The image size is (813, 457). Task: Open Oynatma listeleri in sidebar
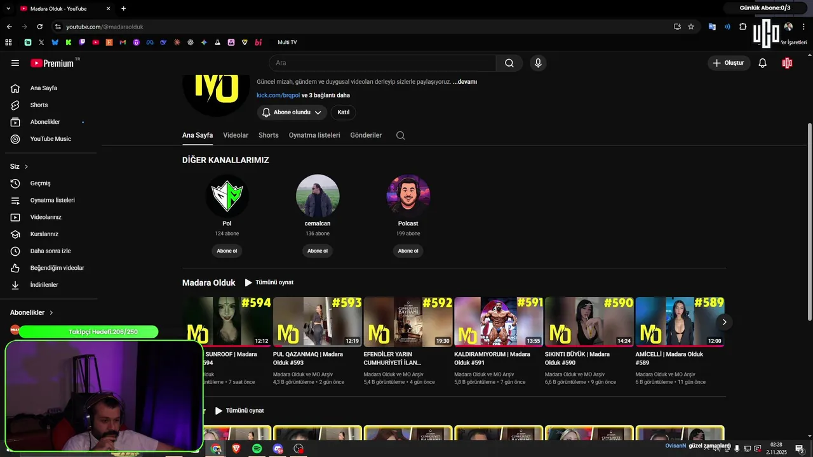(x=51, y=200)
